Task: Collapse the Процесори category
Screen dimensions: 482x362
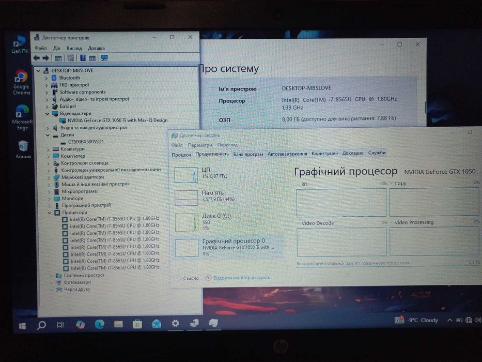Action: (x=50, y=213)
